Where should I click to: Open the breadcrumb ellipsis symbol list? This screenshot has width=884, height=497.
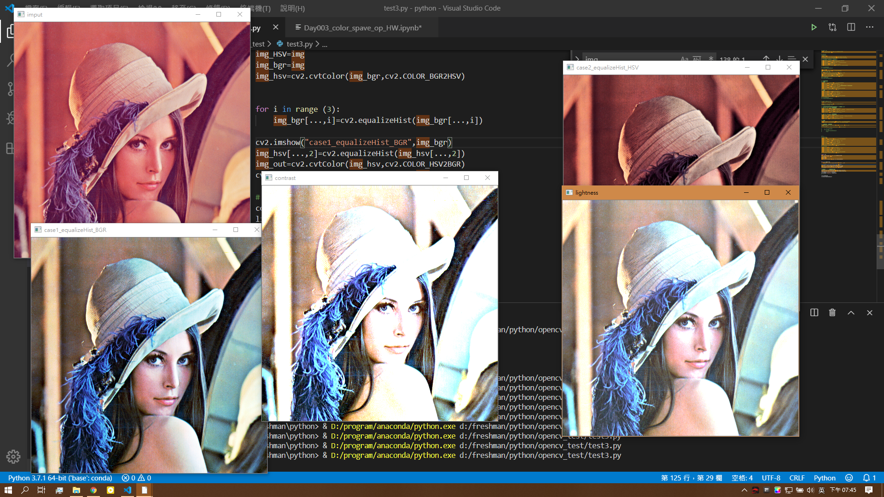(325, 44)
